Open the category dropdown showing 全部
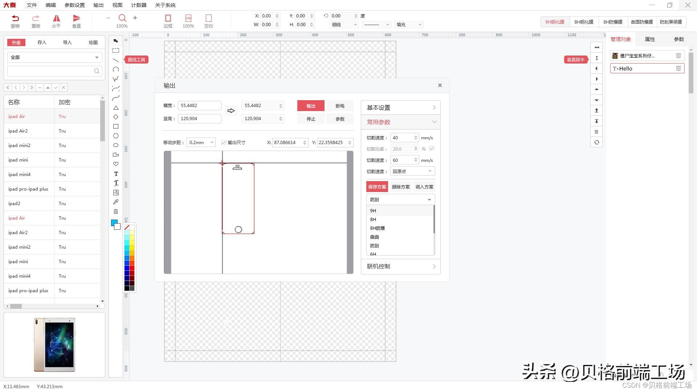 tap(54, 57)
